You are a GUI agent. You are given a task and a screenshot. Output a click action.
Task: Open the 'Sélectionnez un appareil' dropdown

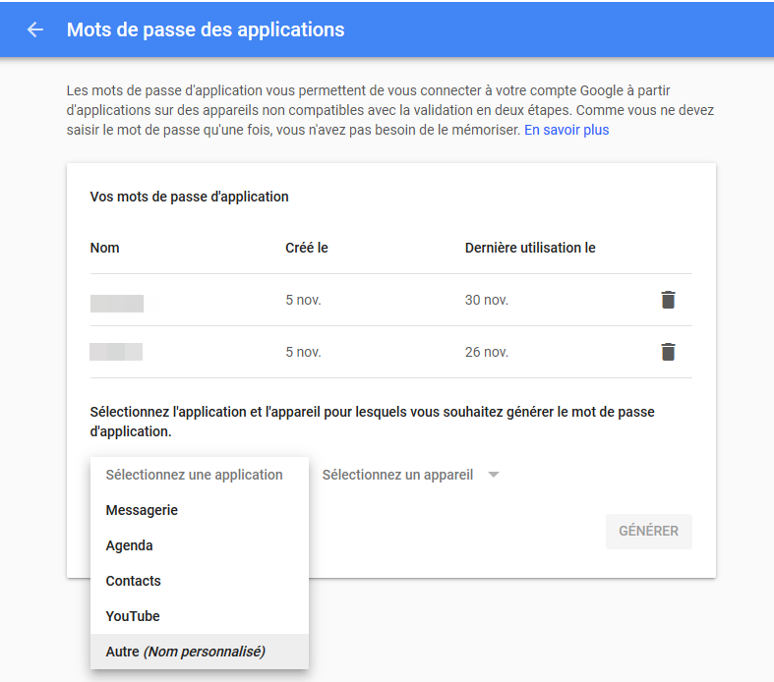click(x=411, y=475)
